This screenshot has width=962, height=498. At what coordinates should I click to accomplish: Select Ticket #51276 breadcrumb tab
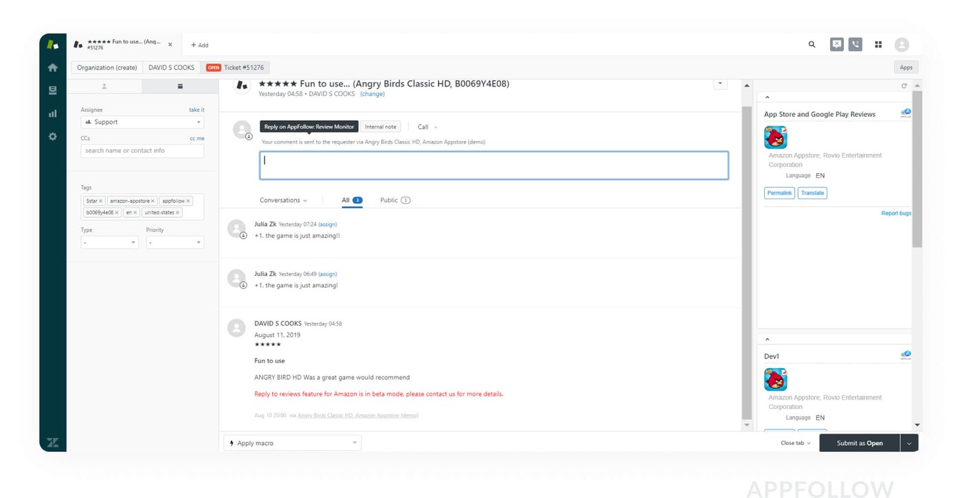click(x=236, y=67)
